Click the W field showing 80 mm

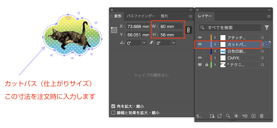[171, 26]
